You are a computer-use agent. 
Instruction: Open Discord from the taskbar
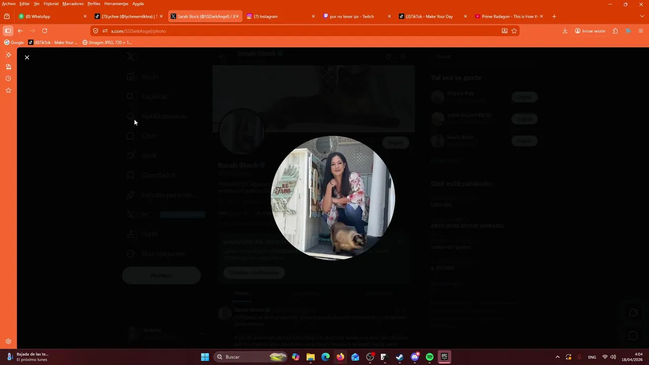[x=415, y=357]
